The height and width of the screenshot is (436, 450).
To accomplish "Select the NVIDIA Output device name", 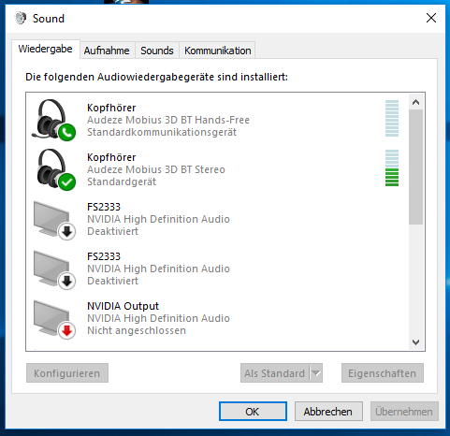I will (x=123, y=306).
